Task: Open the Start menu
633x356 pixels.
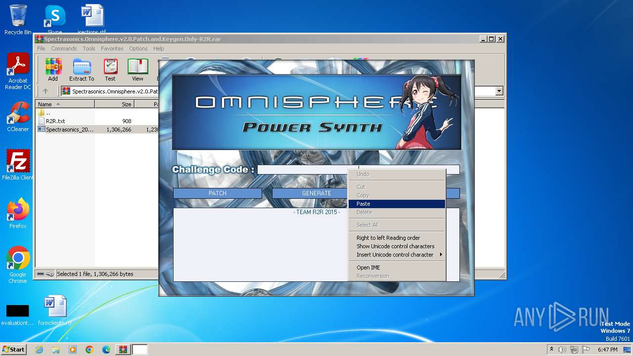Action: [13, 349]
